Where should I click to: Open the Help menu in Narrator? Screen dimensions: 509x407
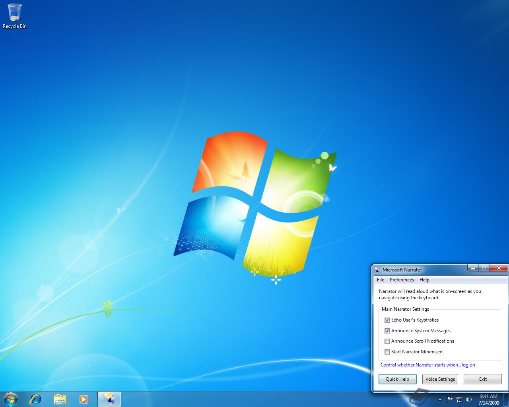click(424, 280)
